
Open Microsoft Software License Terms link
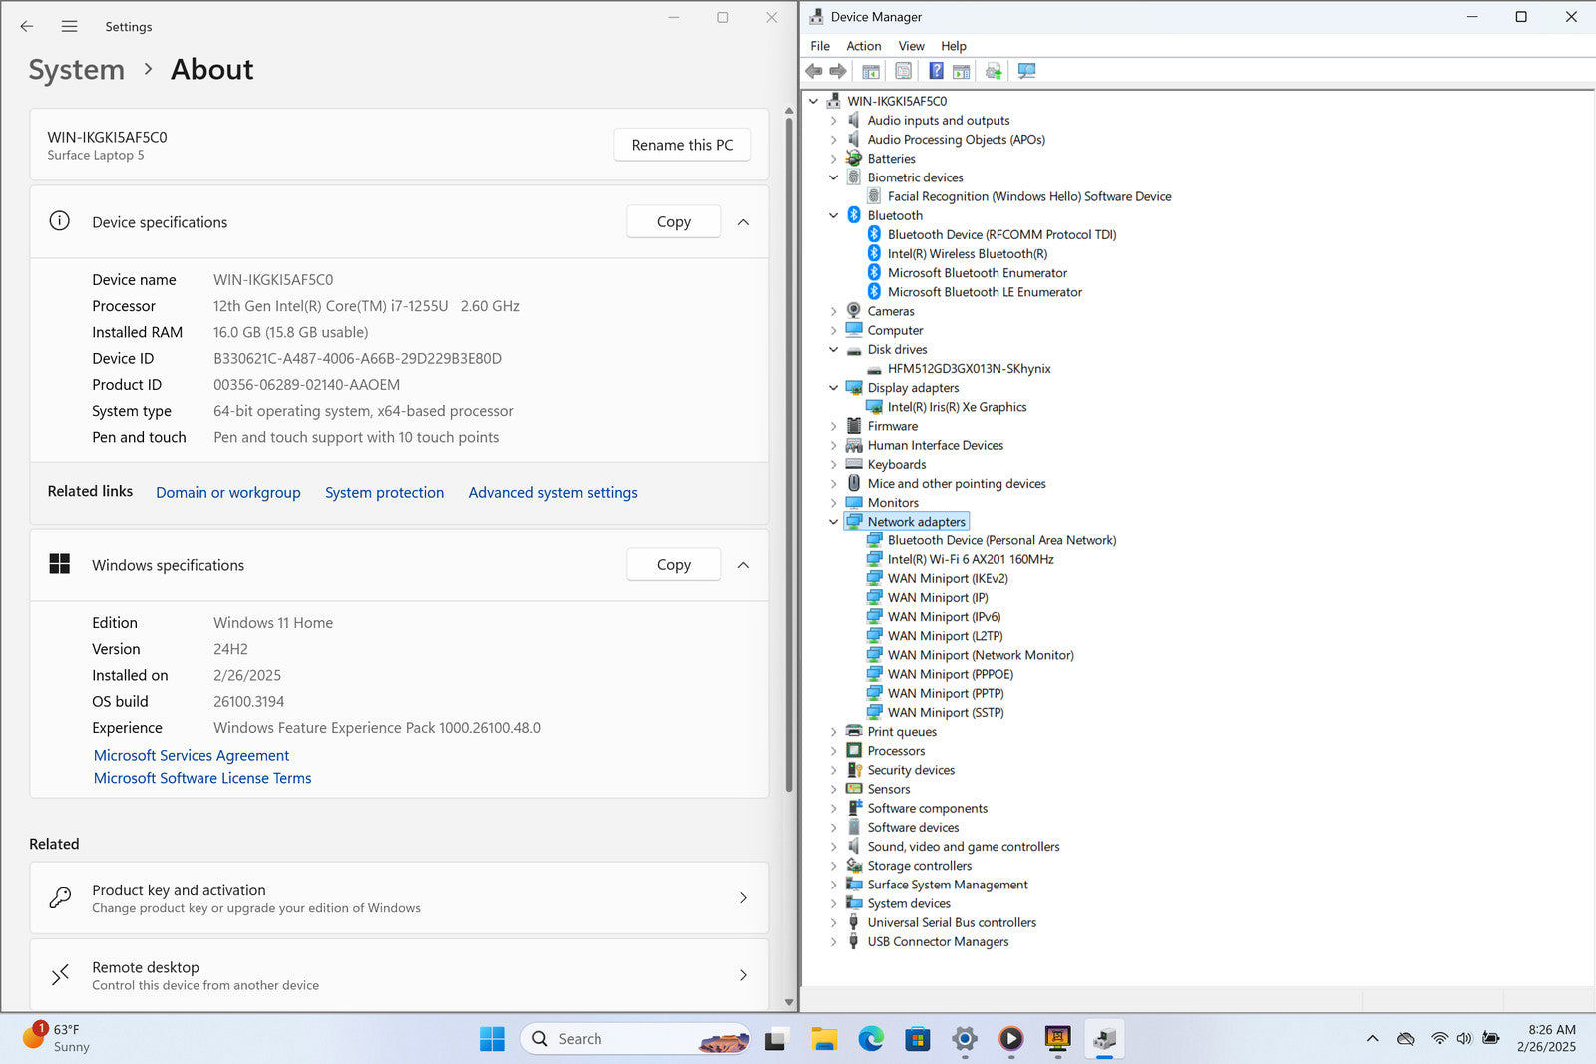pyautogui.click(x=202, y=778)
